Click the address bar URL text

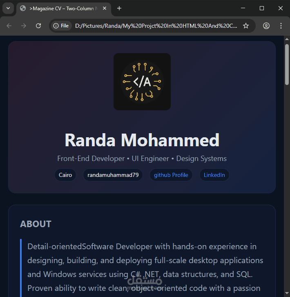click(156, 26)
